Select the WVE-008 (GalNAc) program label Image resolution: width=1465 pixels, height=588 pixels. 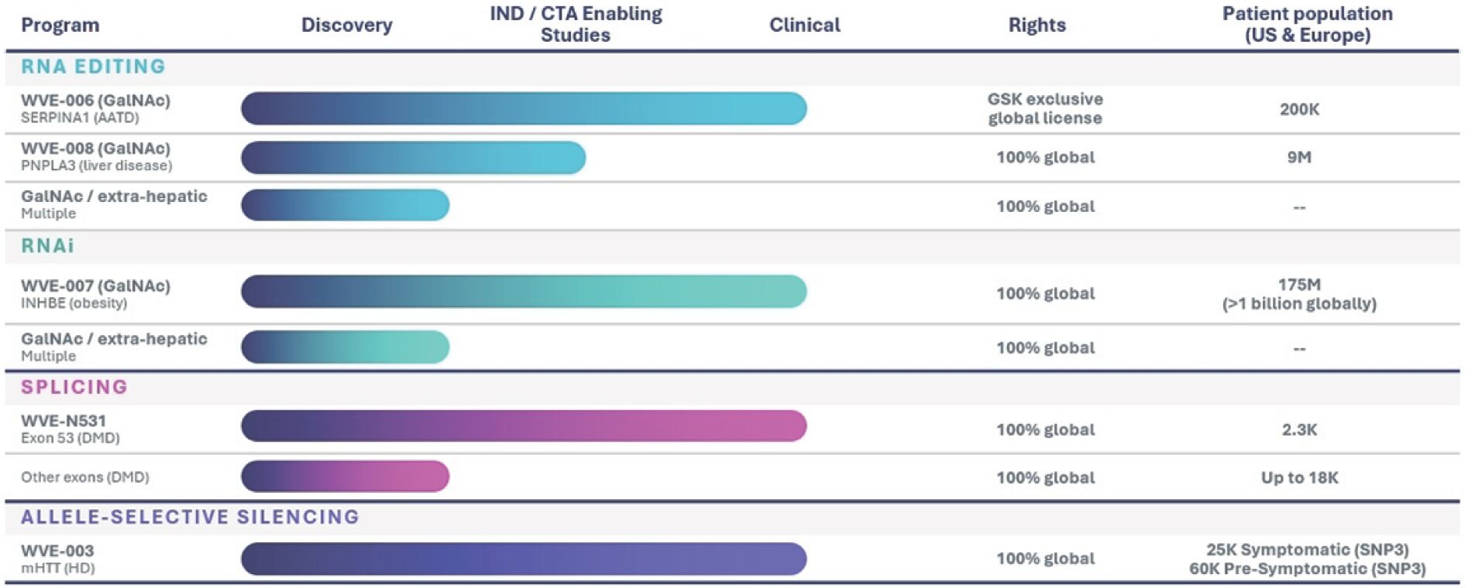(x=95, y=149)
